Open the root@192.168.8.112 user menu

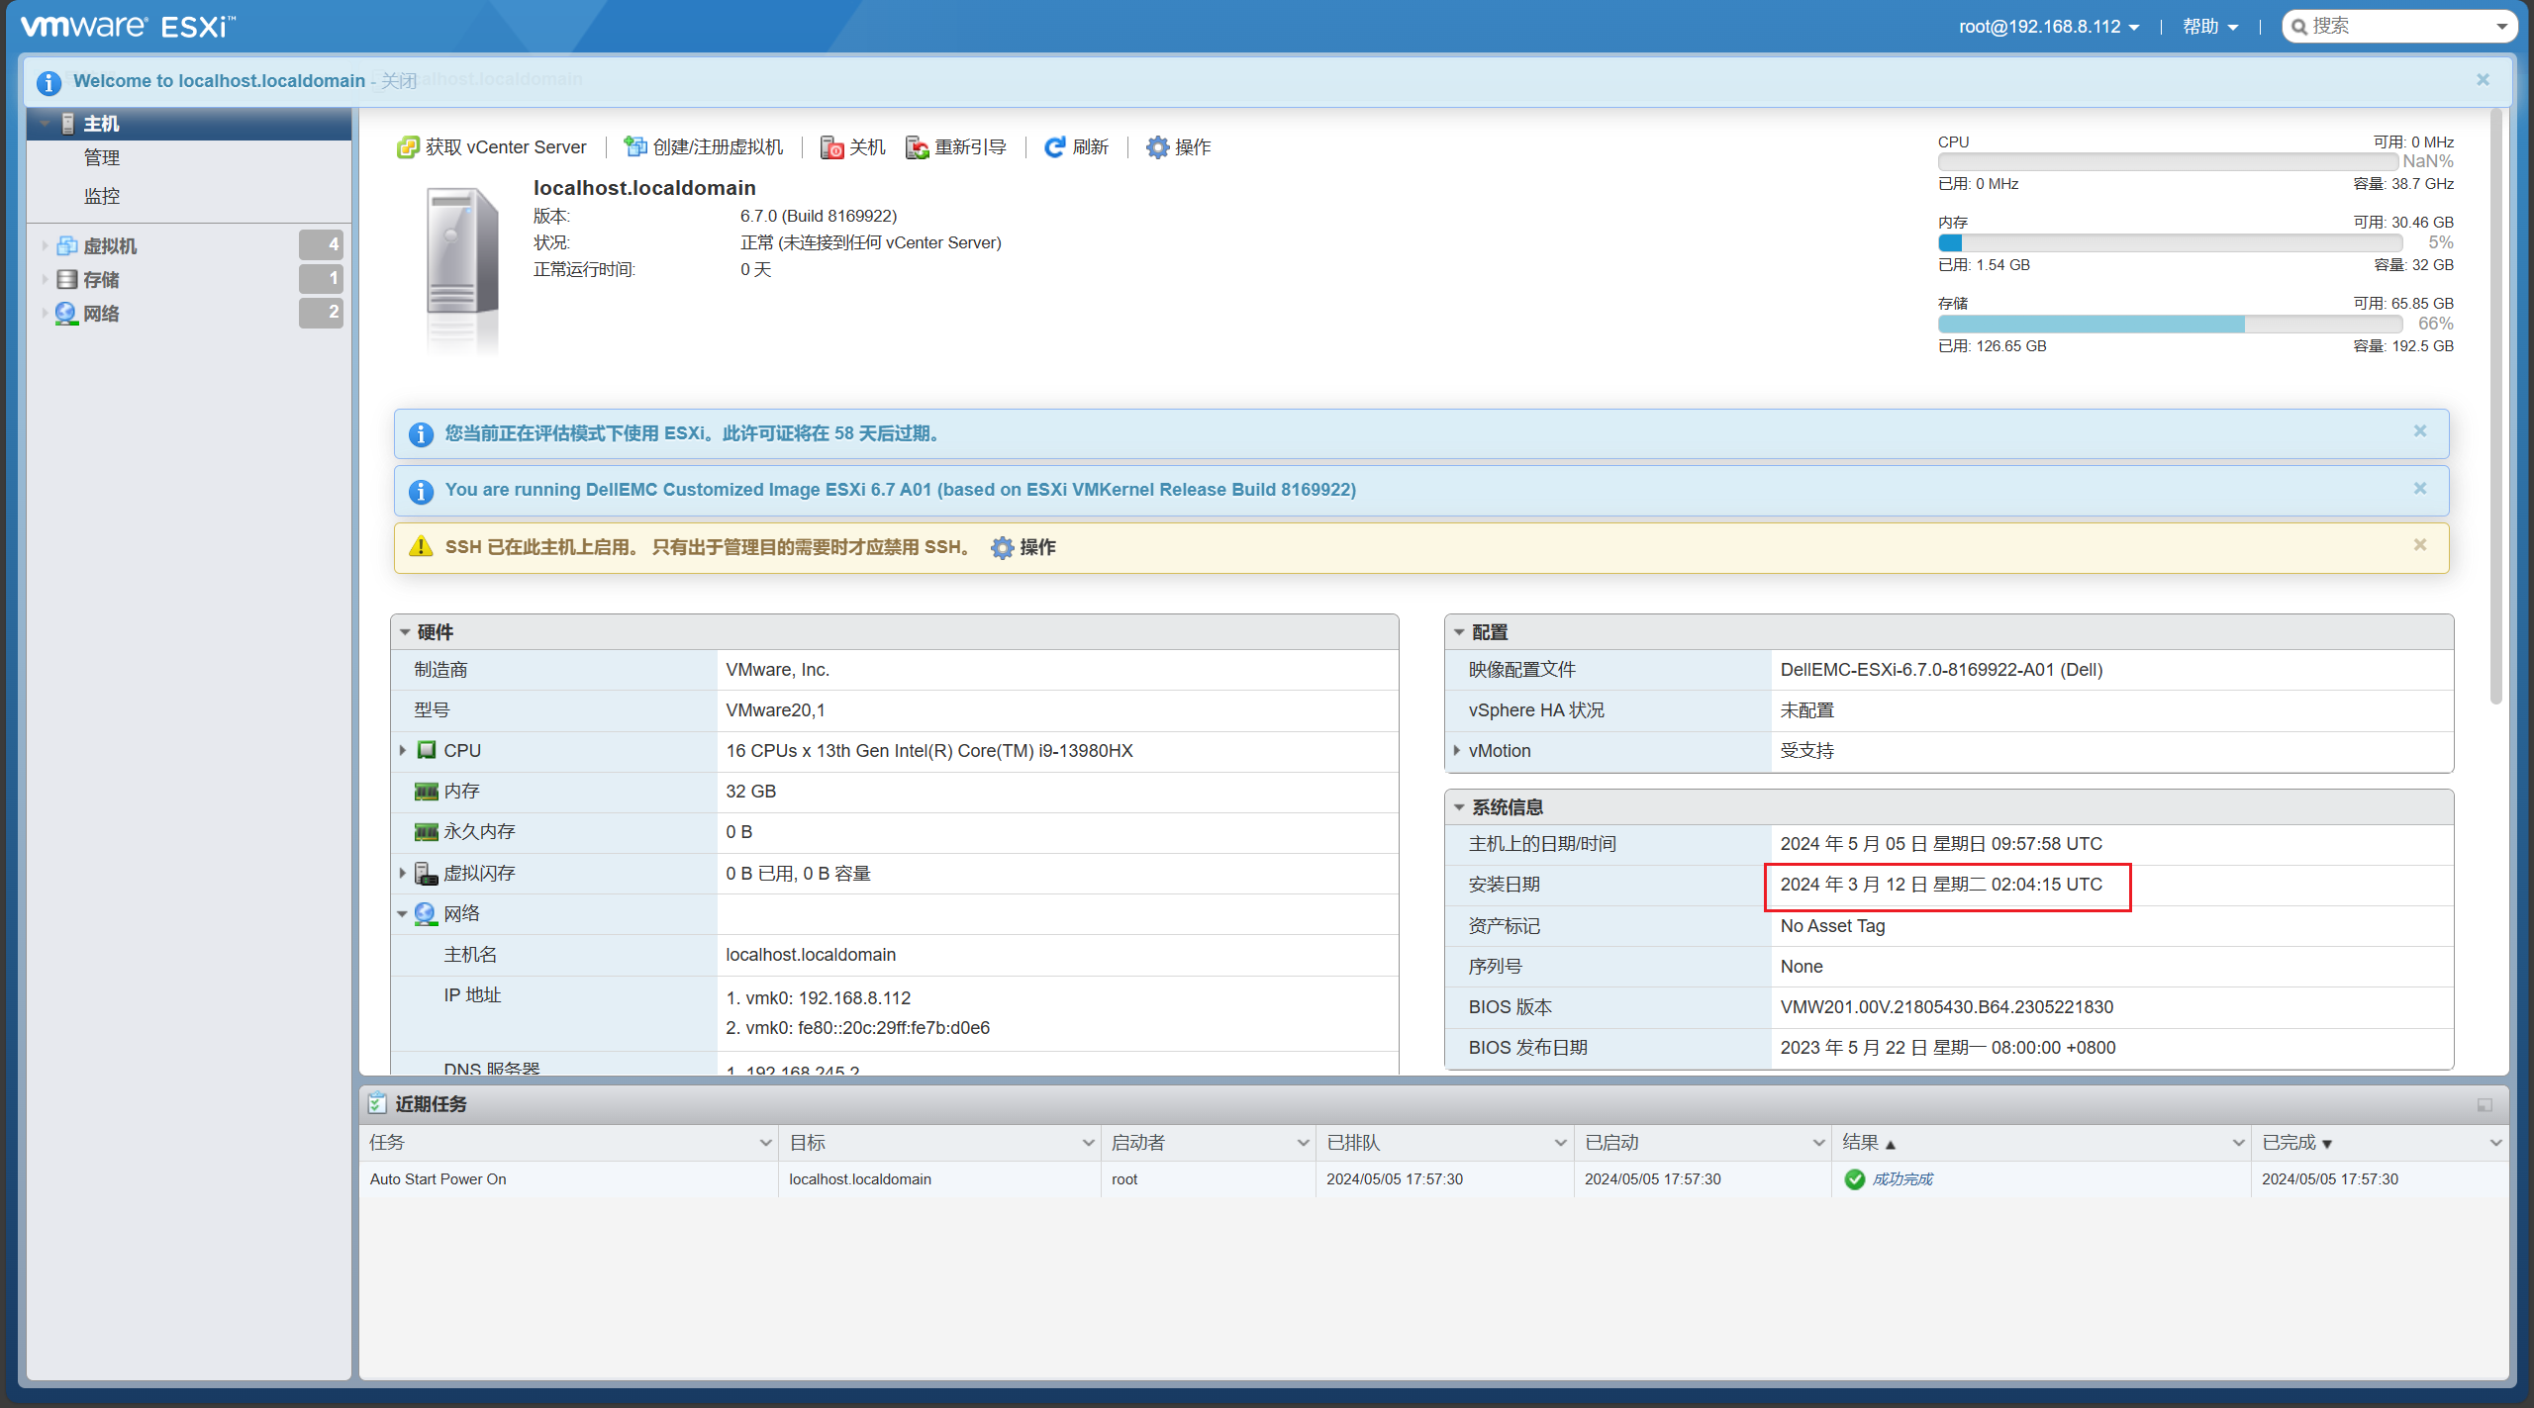(x=2048, y=27)
